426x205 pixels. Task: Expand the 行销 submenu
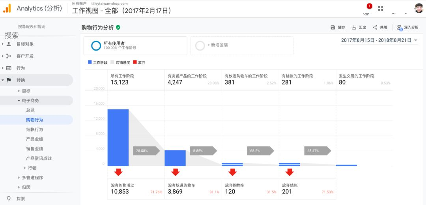point(25,168)
